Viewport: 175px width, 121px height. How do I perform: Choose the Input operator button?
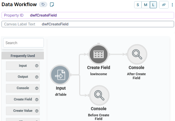(x=23, y=66)
